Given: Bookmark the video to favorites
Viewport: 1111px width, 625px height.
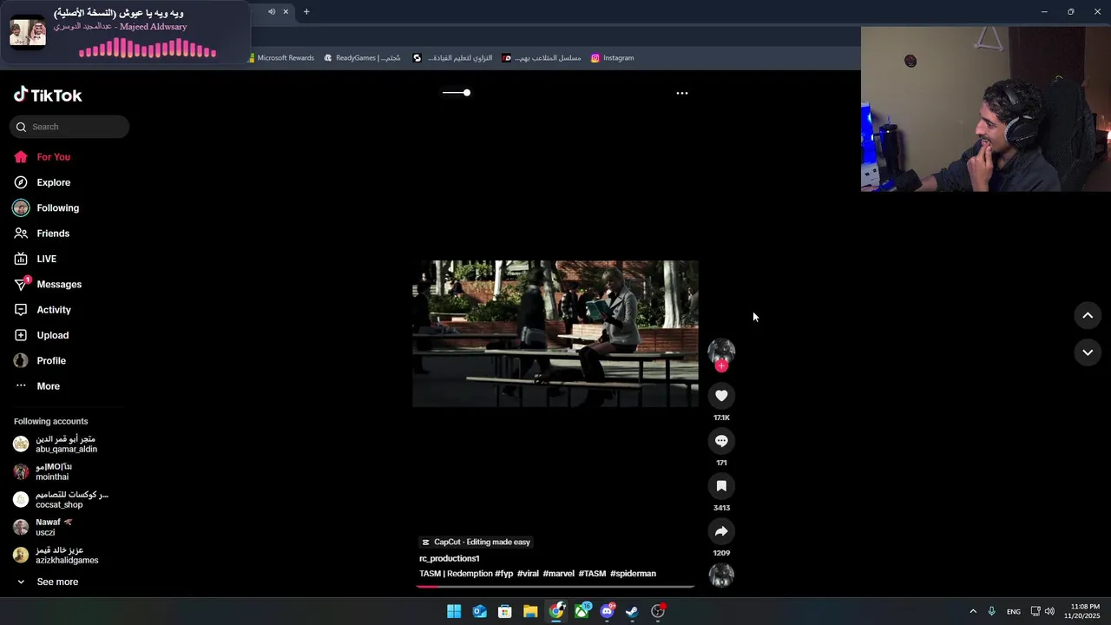Looking at the screenshot, I should point(721,486).
